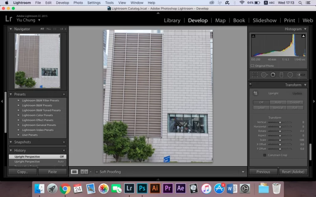Switch to Loupe view mode icon
This screenshot has width=316, height=197.
(x=74, y=172)
